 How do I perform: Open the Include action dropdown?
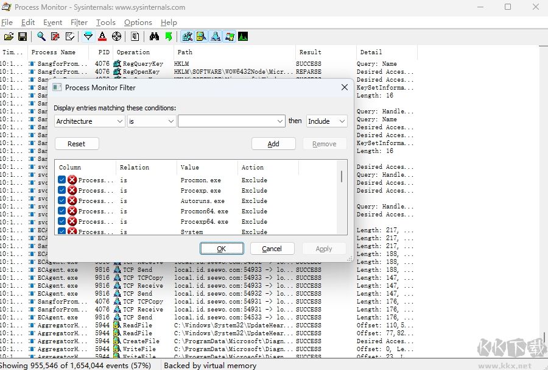click(327, 121)
